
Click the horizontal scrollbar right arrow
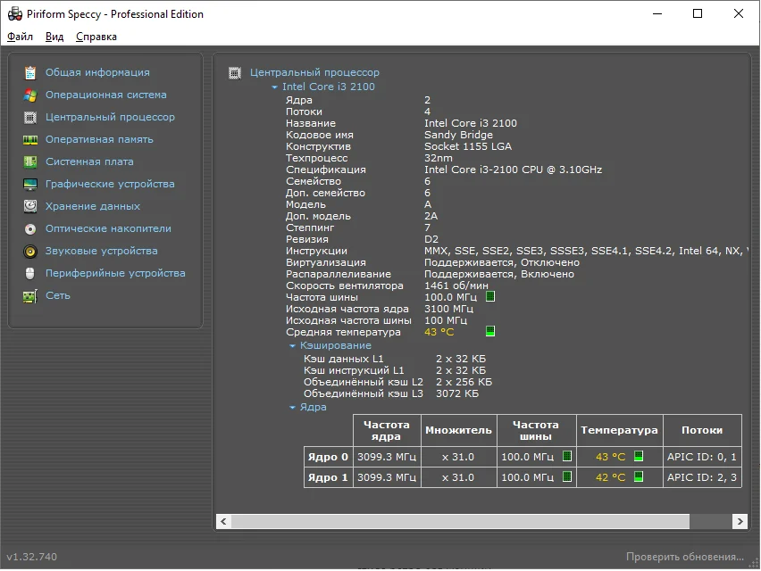(x=740, y=522)
